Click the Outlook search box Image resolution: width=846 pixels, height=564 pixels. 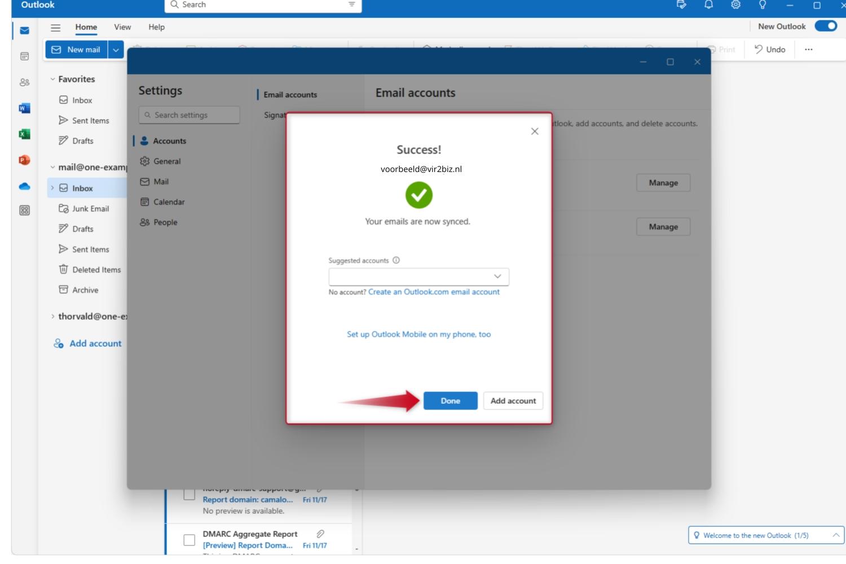tap(263, 5)
